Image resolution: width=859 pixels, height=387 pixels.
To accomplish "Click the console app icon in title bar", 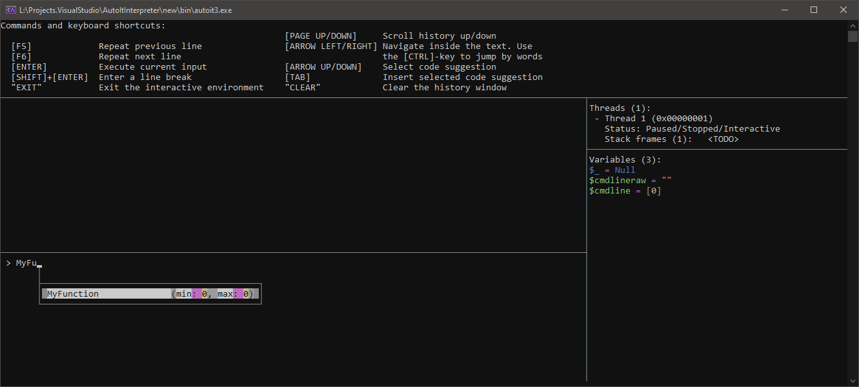I will [10, 10].
